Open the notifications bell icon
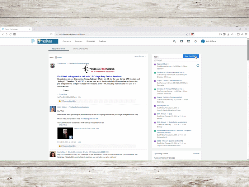This screenshot has height=187, width=249. (195, 41)
